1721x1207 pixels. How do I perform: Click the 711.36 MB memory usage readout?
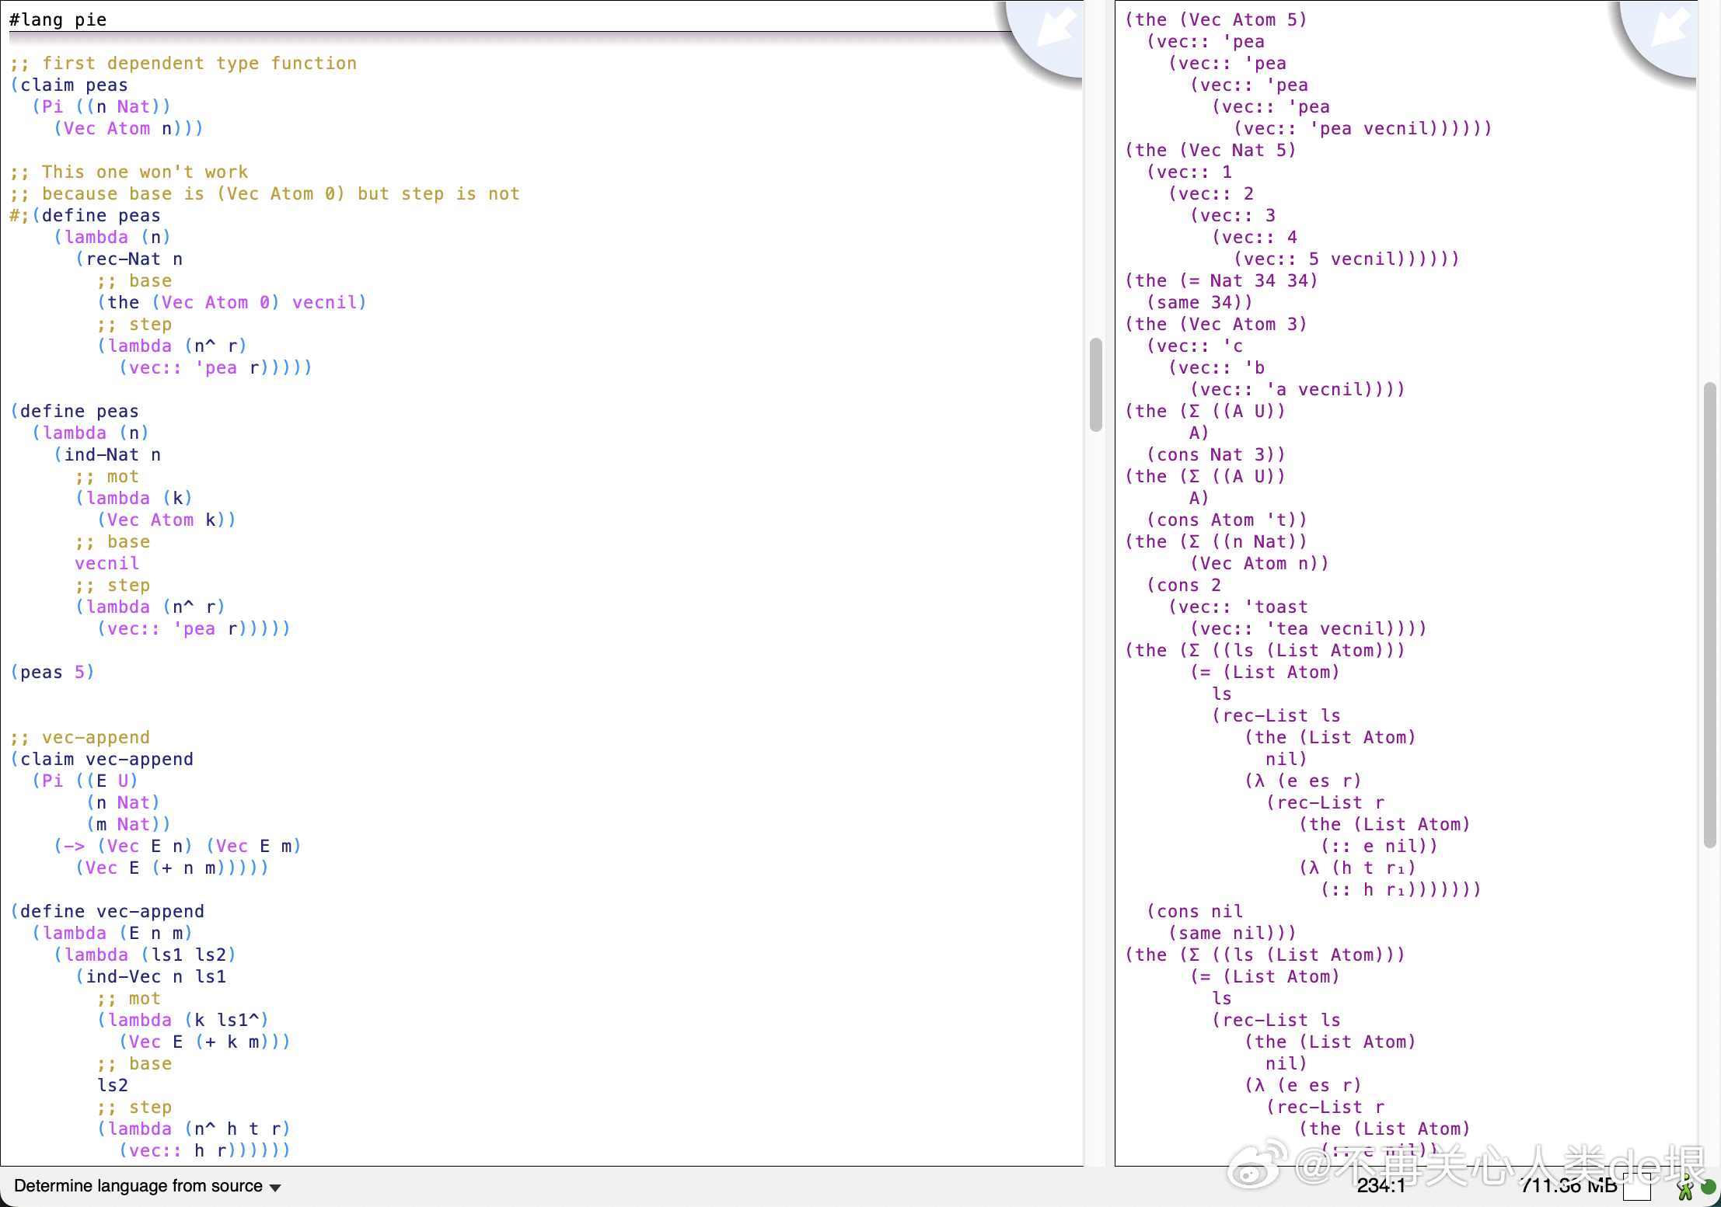tap(1569, 1186)
